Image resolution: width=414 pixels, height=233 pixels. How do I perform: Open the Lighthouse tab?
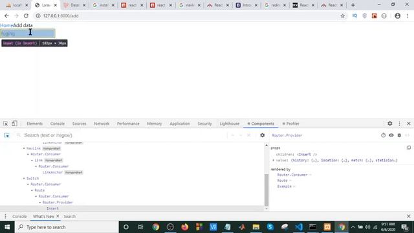pyautogui.click(x=229, y=124)
